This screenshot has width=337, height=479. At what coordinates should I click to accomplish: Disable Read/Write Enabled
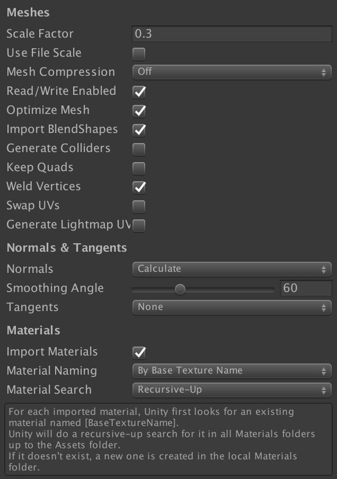click(138, 91)
